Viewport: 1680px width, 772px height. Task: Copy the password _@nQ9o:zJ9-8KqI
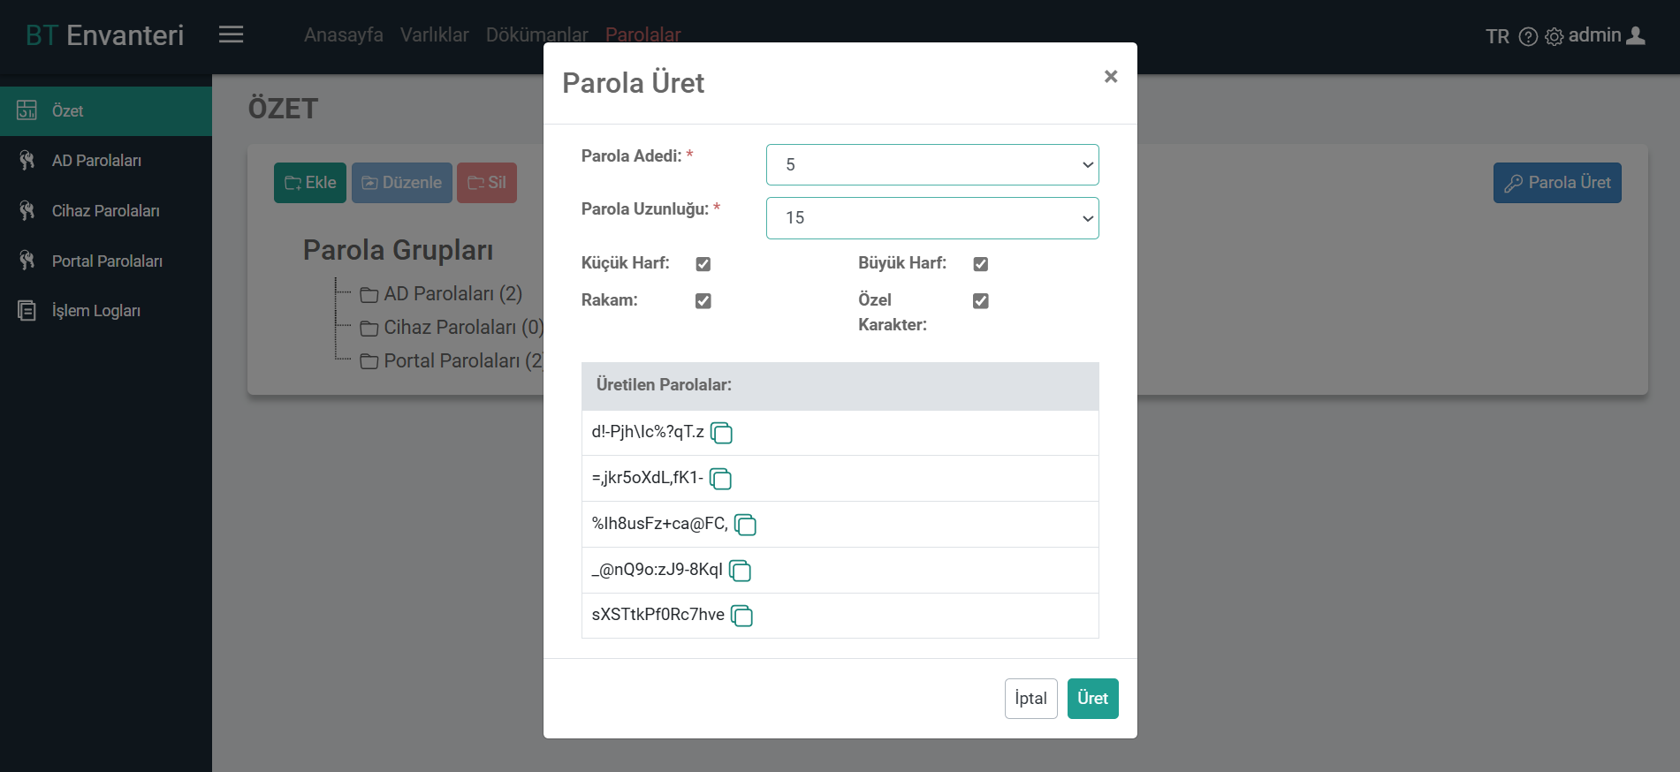point(740,571)
